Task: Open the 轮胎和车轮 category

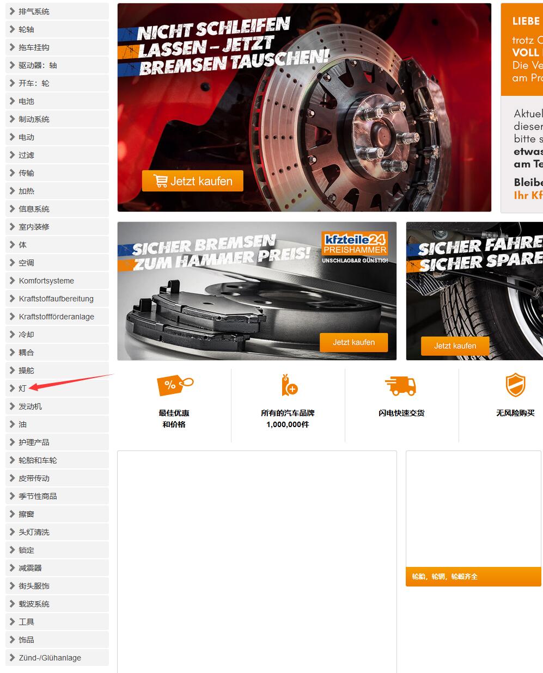Action: pyautogui.click(x=57, y=460)
